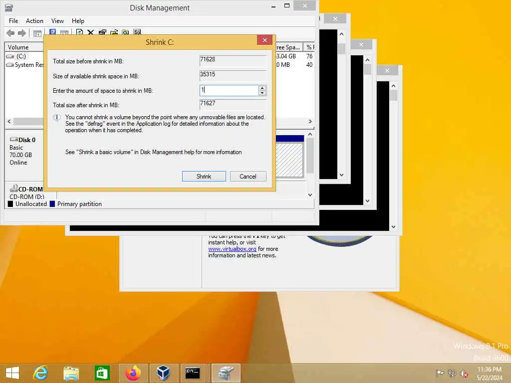Minimize the Disk Management window
This screenshot has width=511, height=383.
coord(273,6)
